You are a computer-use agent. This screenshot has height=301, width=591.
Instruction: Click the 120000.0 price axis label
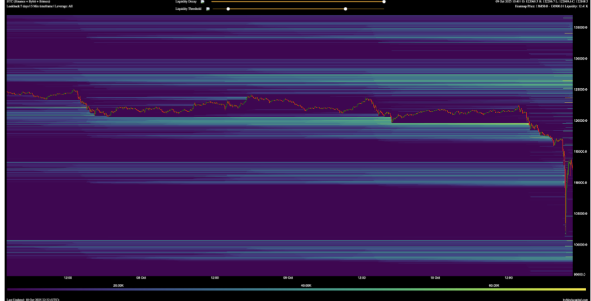click(x=581, y=121)
